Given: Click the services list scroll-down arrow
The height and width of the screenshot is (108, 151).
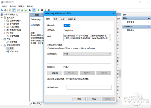Looking at the screenshot, I should 120,97.
